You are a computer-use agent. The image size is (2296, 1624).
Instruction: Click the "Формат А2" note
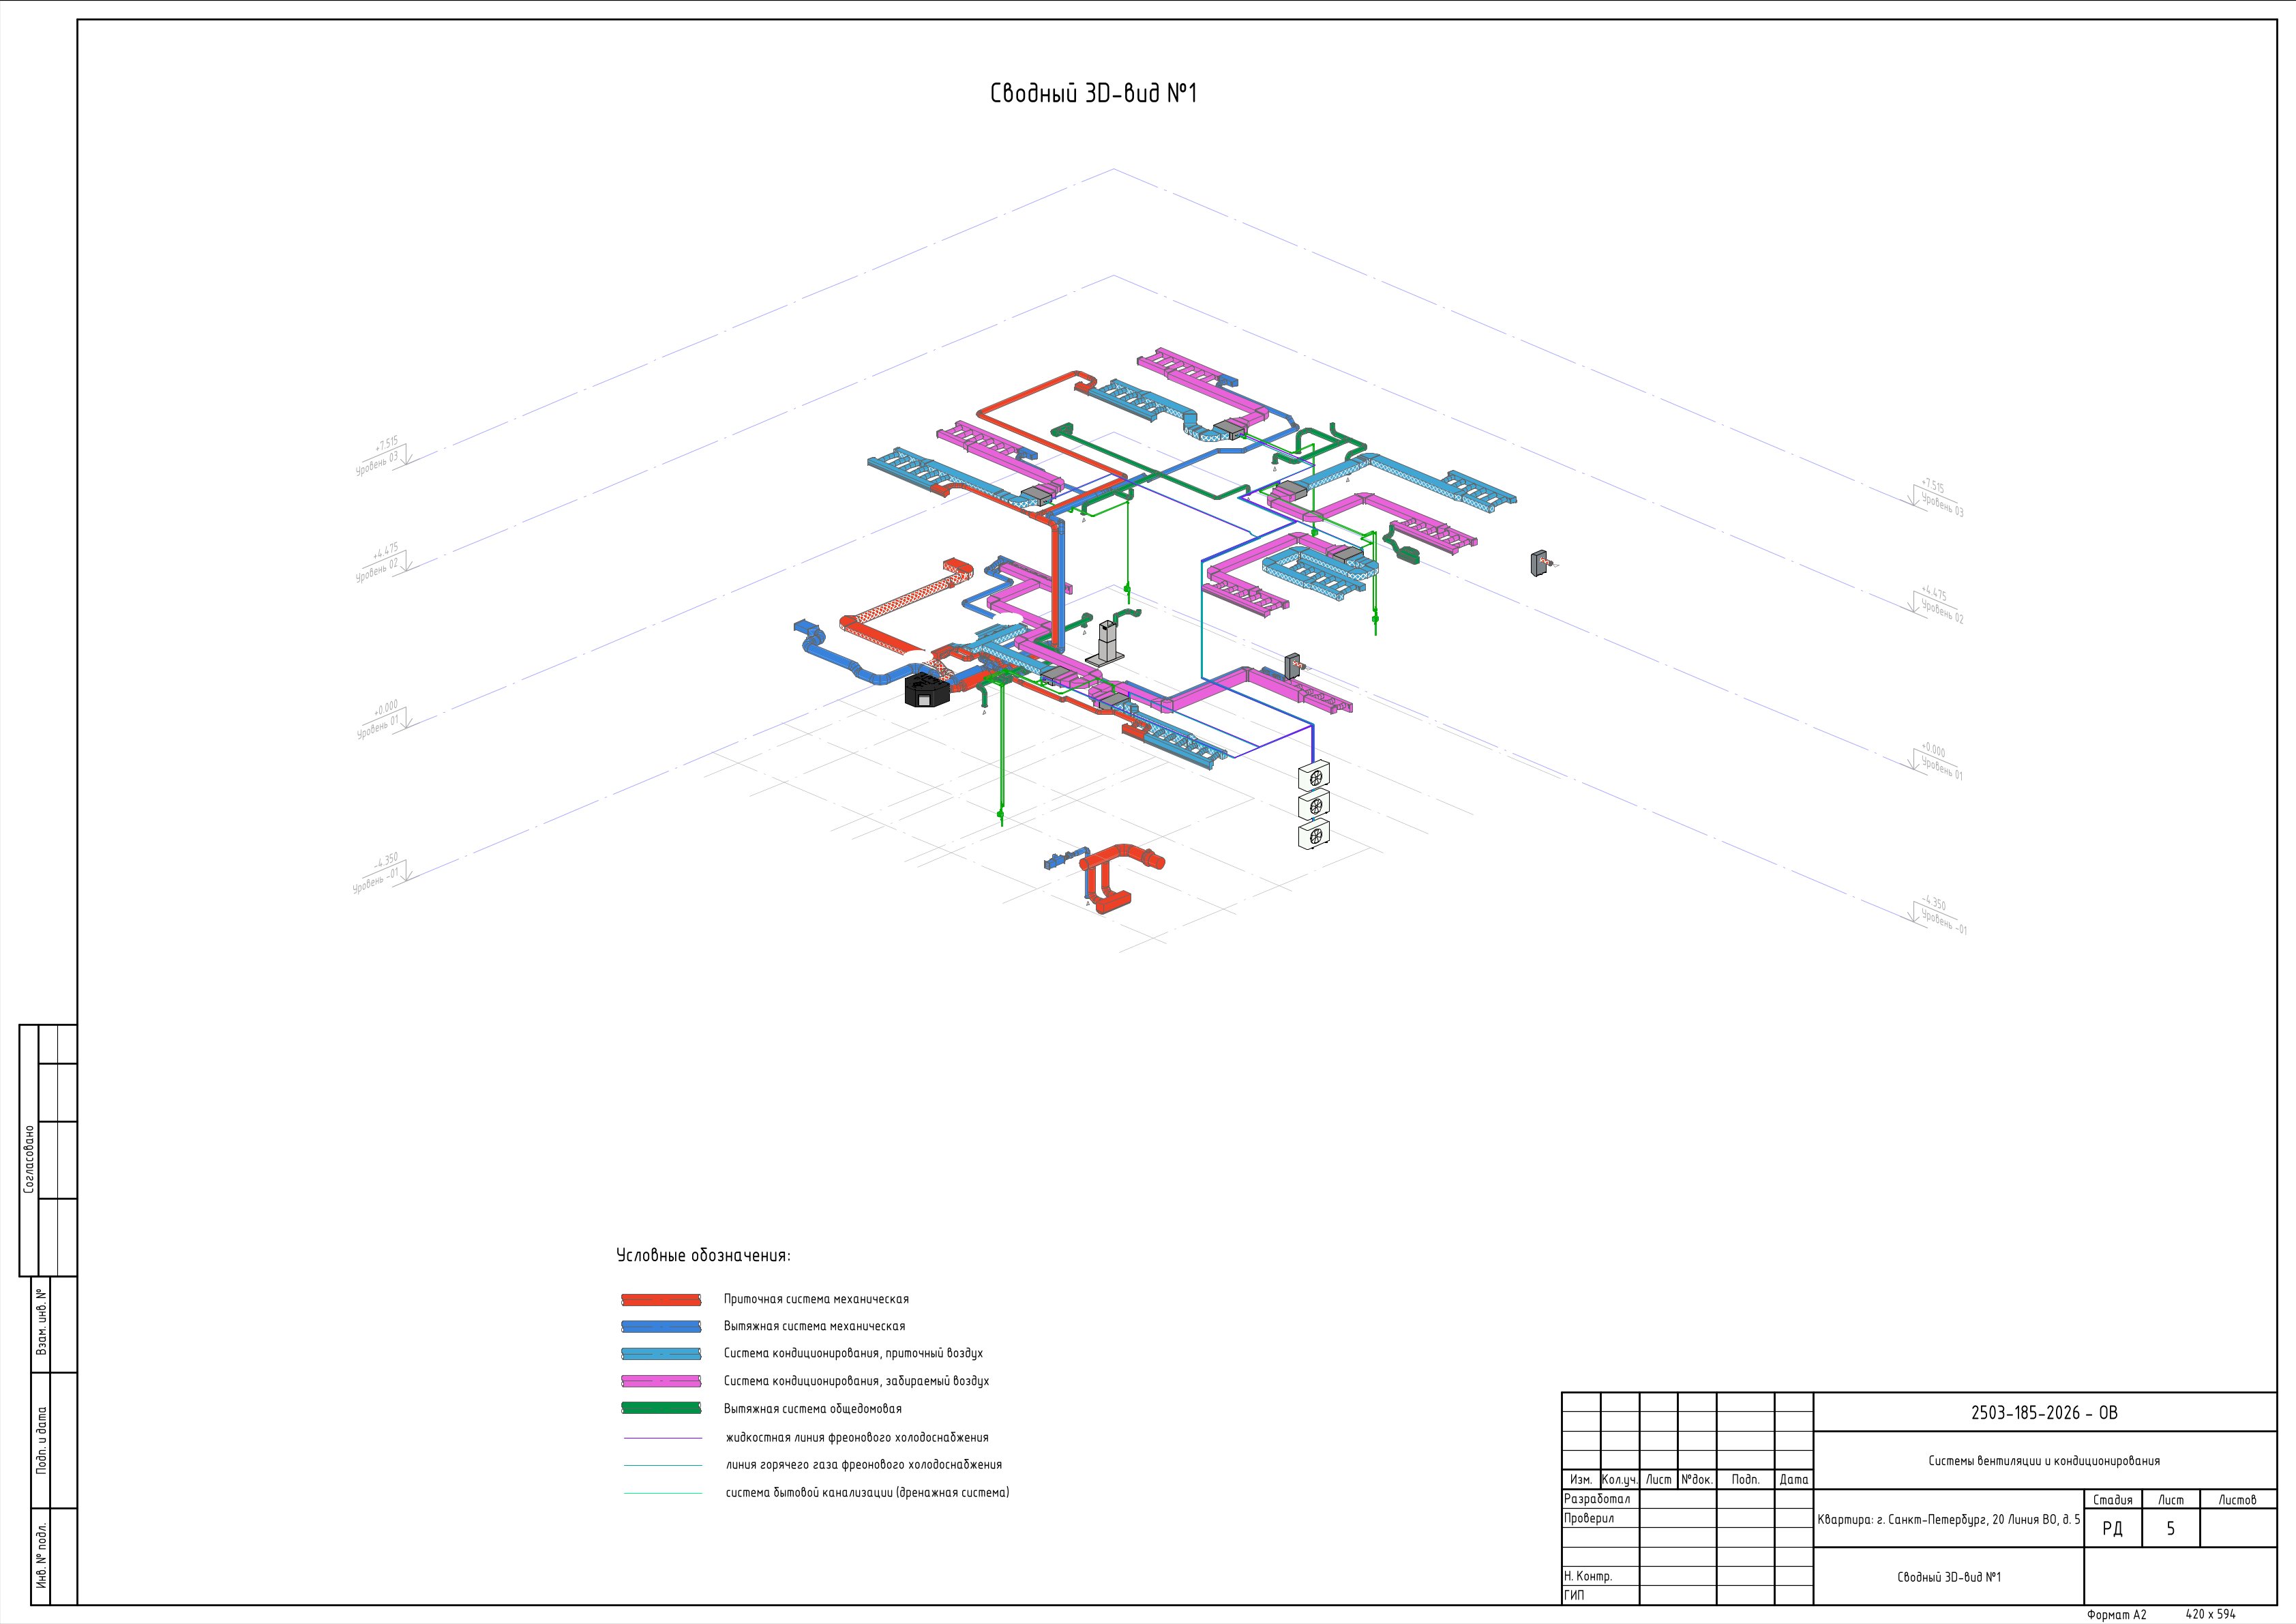2116,1614
